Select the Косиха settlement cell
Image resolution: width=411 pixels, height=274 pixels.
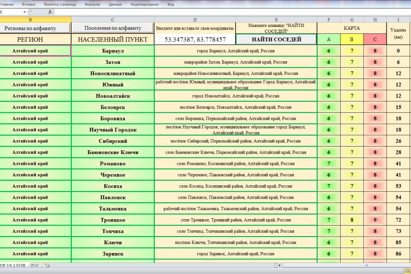[x=113, y=186]
